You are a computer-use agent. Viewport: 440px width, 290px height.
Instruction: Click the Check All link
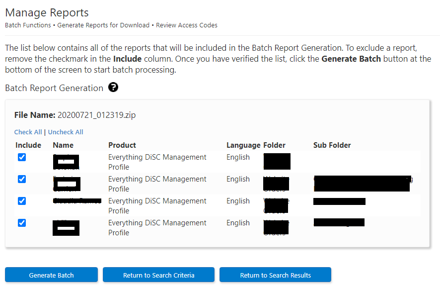point(28,132)
